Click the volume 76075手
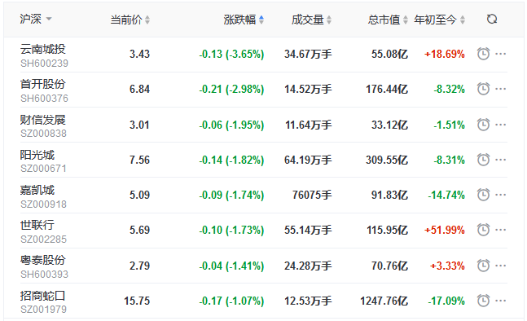The width and height of the screenshot is (527, 321). click(312, 195)
